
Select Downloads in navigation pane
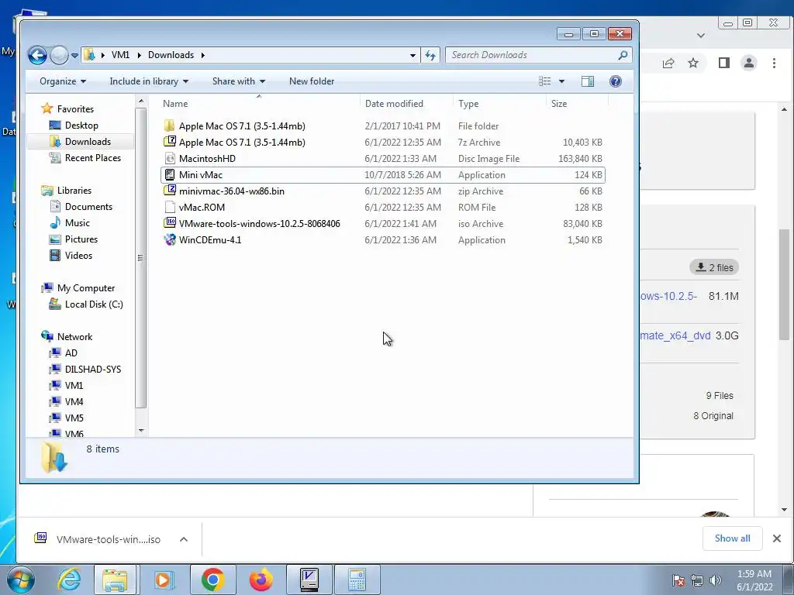tap(88, 142)
